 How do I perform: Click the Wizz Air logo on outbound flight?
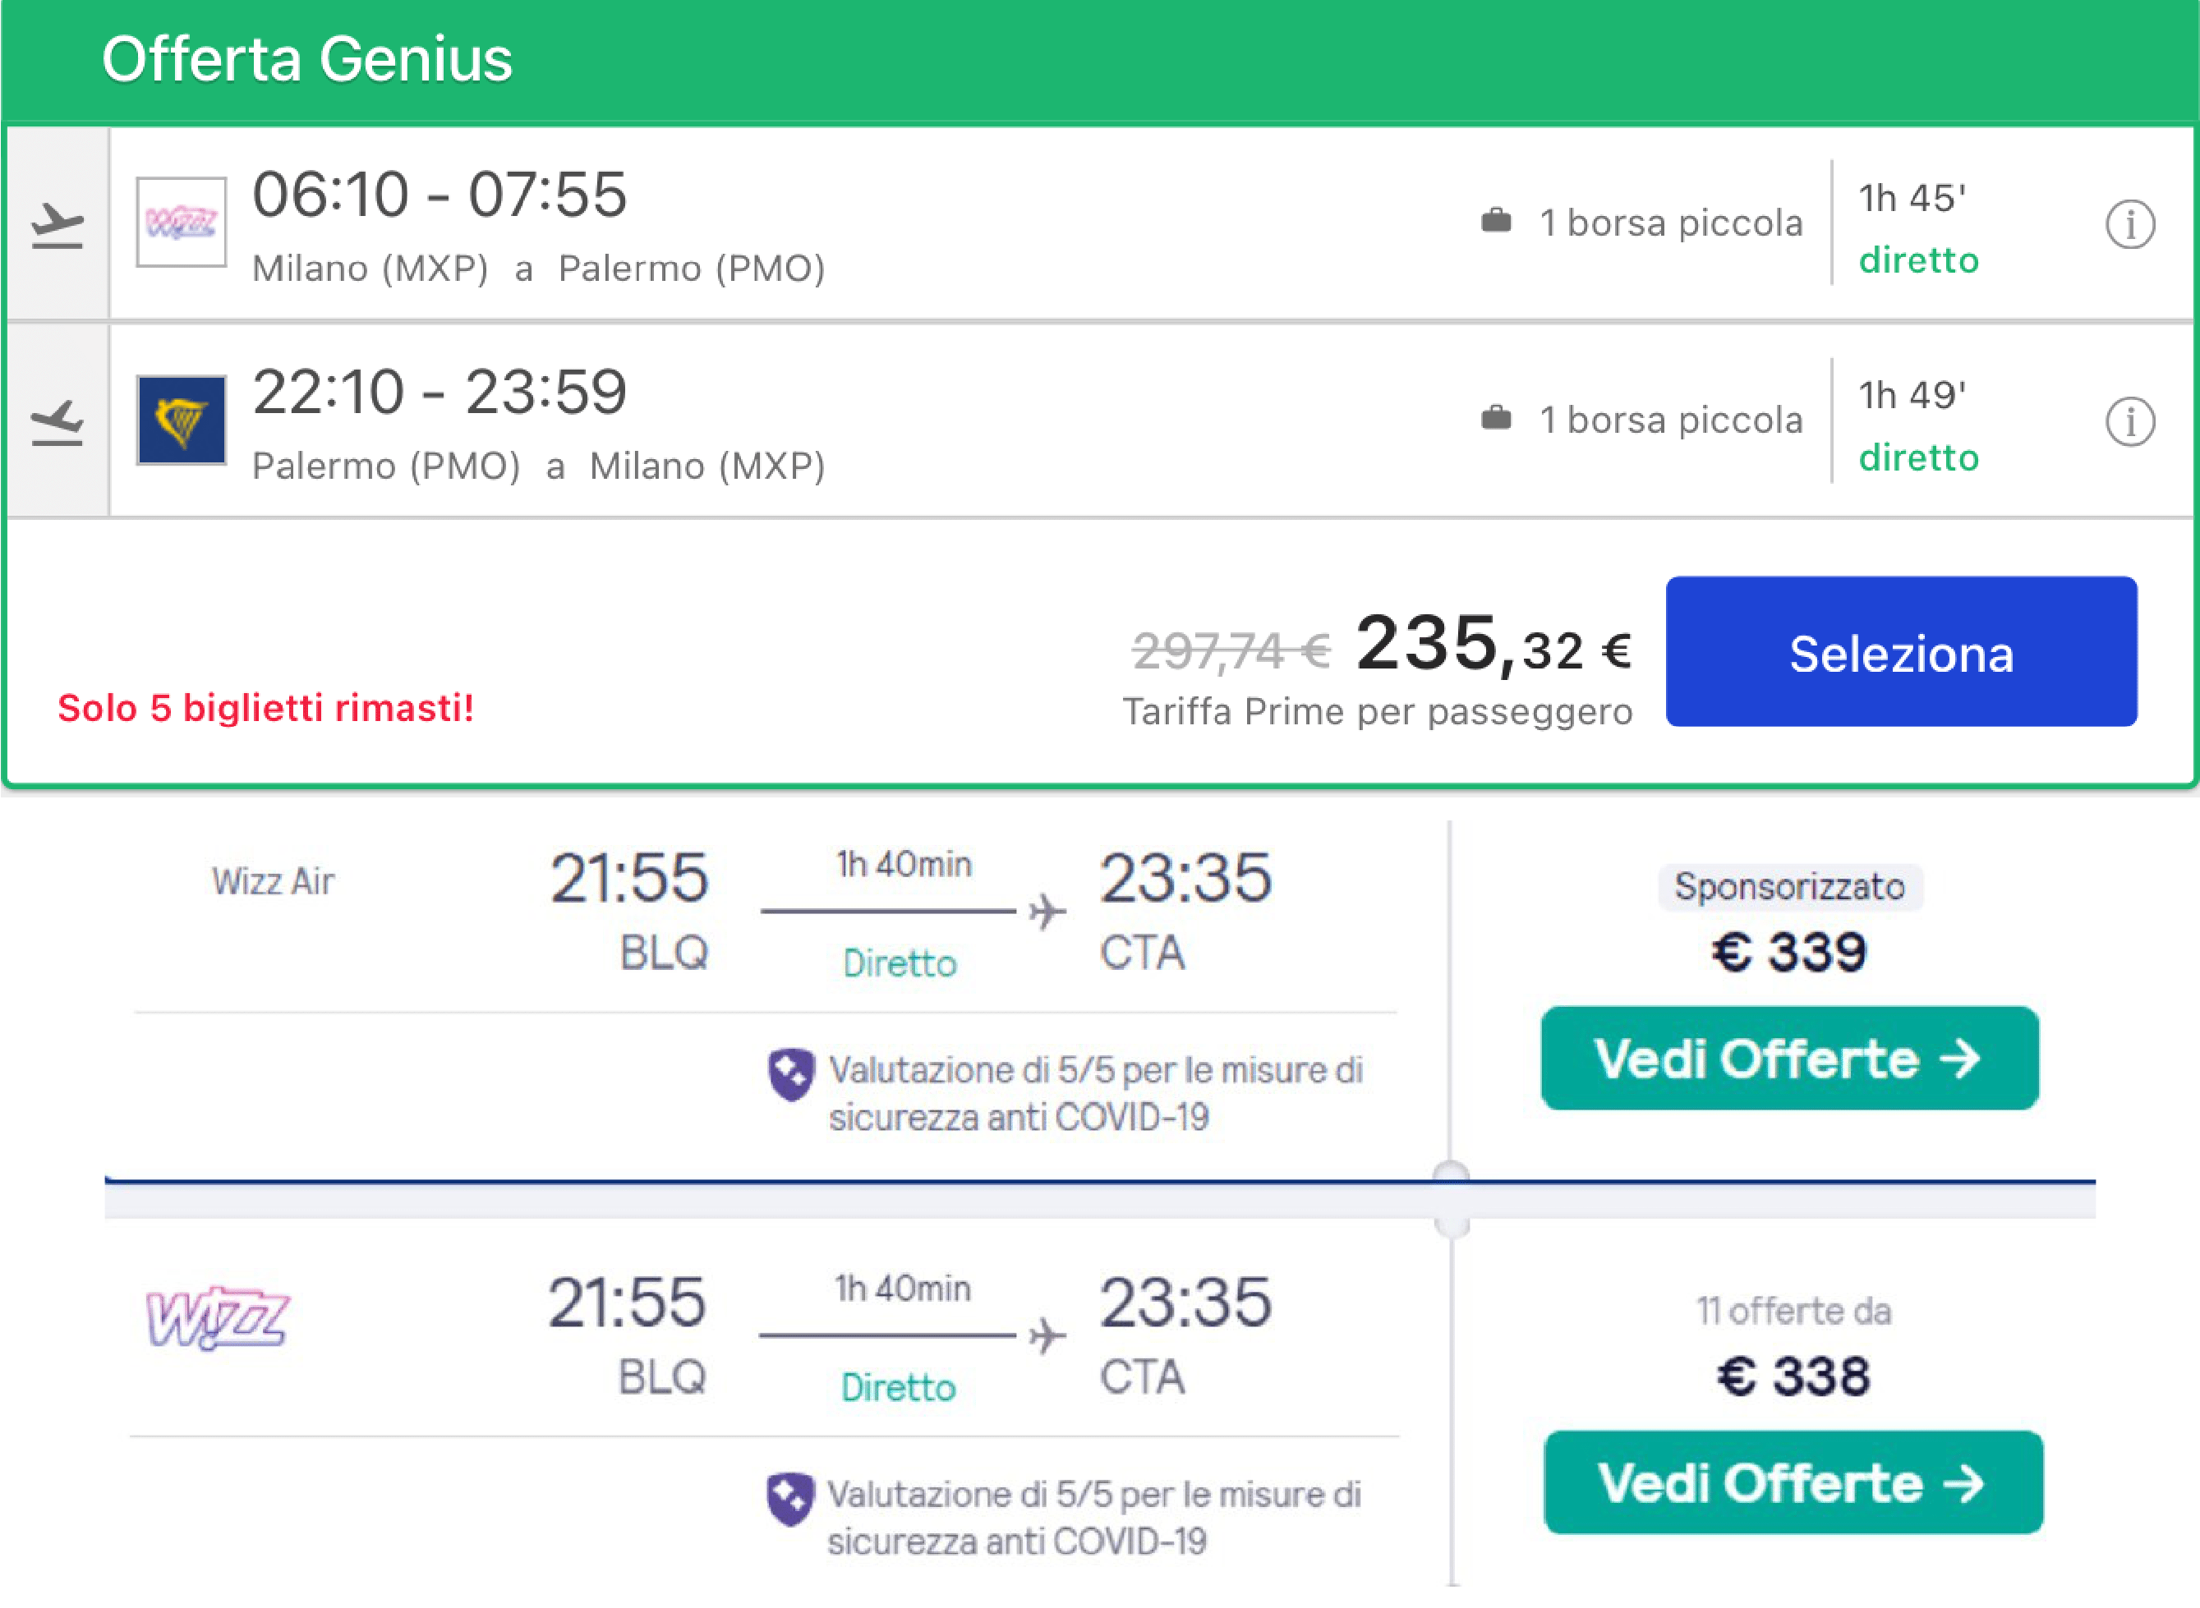pyautogui.click(x=181, y=223)
